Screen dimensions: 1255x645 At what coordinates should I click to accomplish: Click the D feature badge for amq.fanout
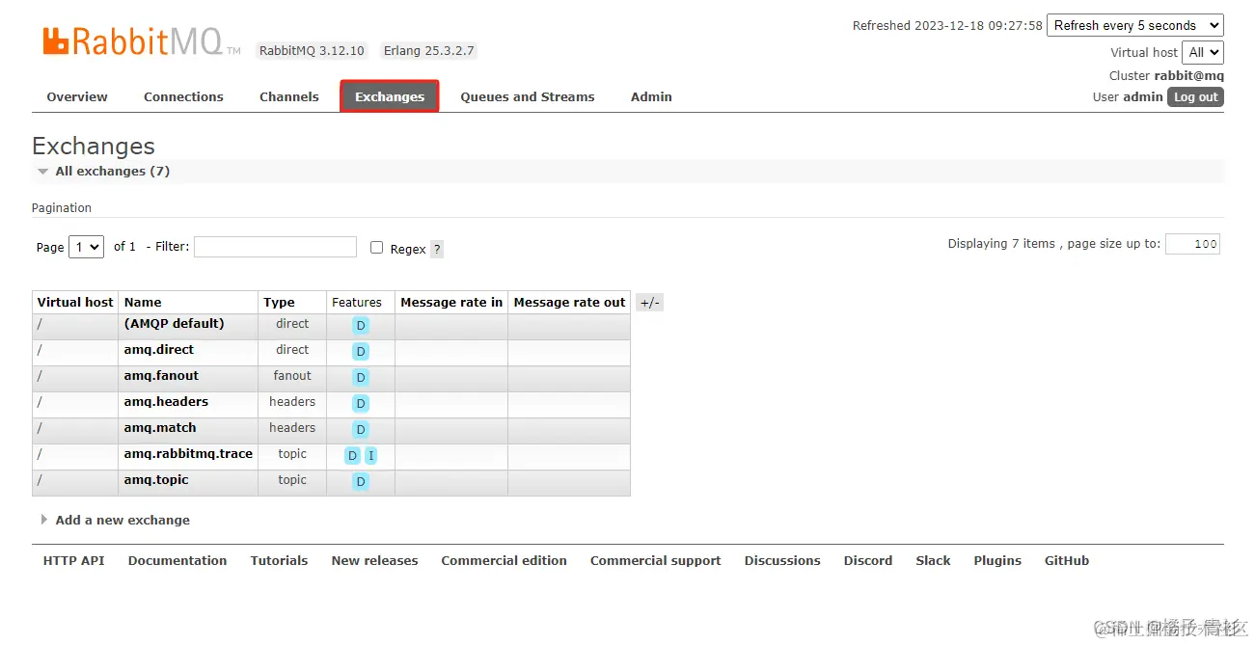(x=361, y=378)
